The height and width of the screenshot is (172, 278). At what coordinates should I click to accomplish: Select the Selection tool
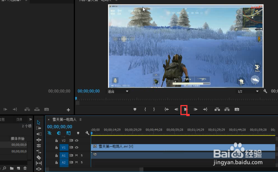point(39,122)
